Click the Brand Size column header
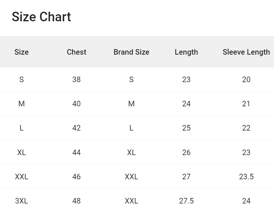 (132, 52)
